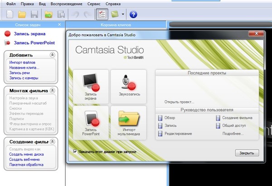
Task: Click book icon next to Обзор
Action: click(x=160, y=118)
